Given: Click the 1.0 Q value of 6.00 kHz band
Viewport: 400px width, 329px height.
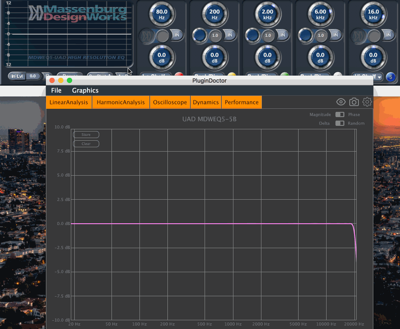Looking at the screenshot, I should (321, 35).
